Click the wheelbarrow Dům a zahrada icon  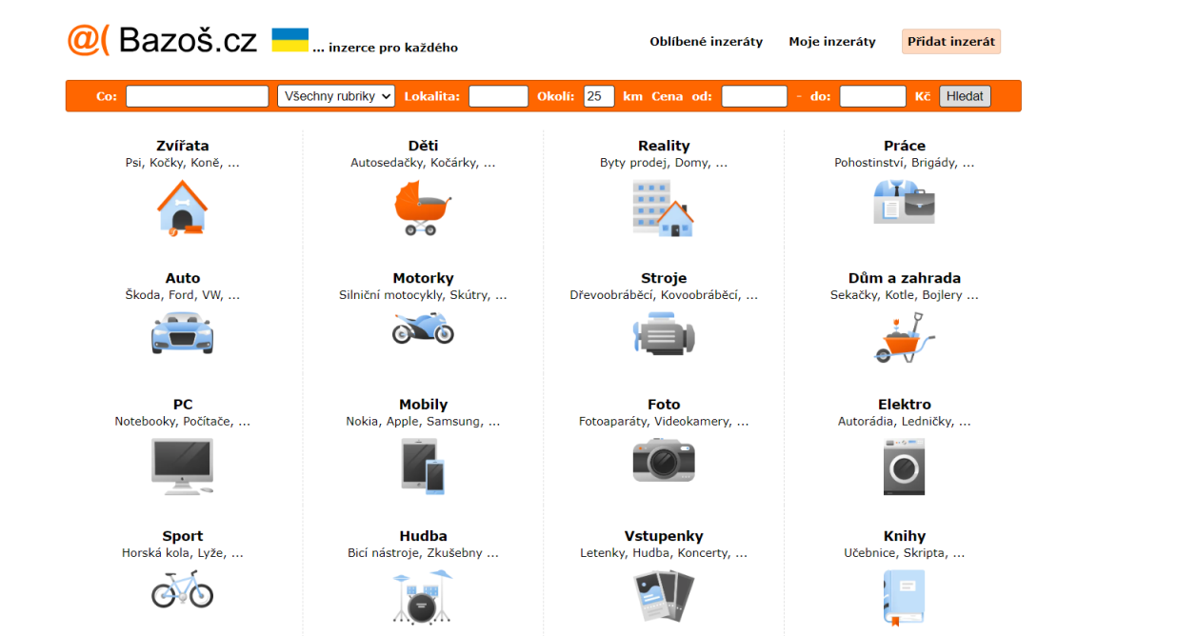coord(904,337)
